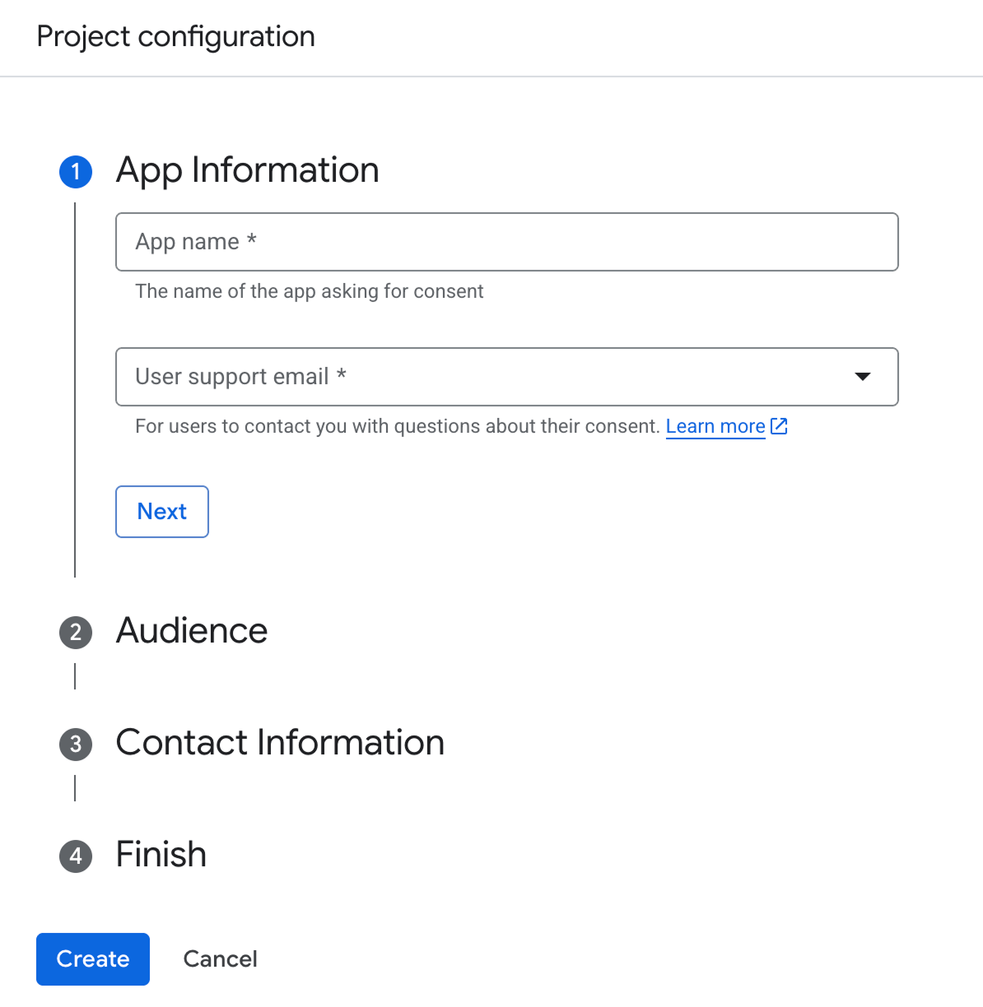Screen dimensions: 983x1007
Task: Open the Learn more link
Action: [x=715, y=426]
